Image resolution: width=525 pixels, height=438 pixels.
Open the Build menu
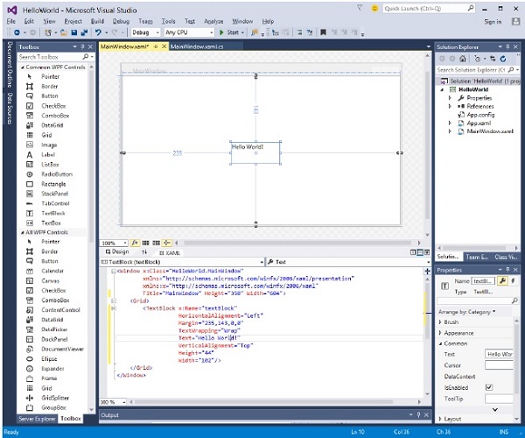pyautogui.click(x=97, y=20)
